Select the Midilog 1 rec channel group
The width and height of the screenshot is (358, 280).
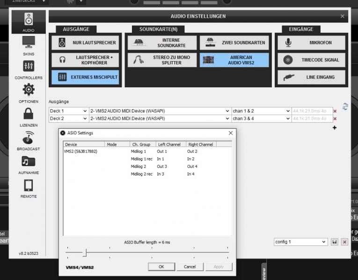[x=141, y=159]
